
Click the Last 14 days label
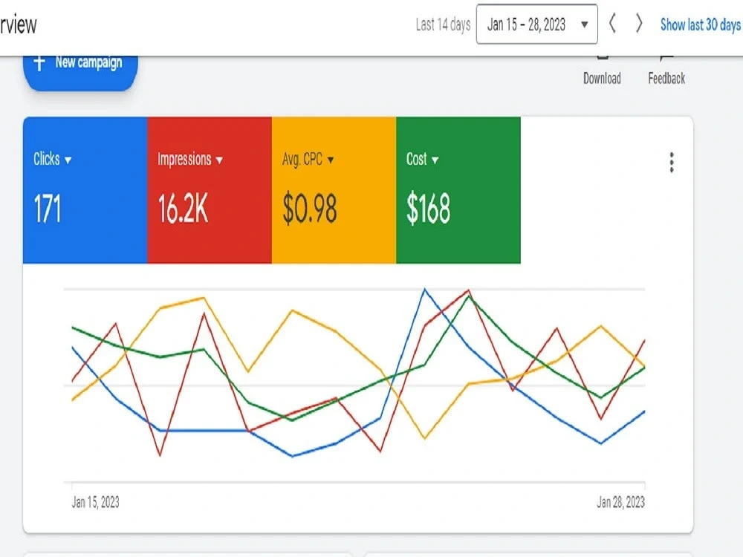(443, 25)
